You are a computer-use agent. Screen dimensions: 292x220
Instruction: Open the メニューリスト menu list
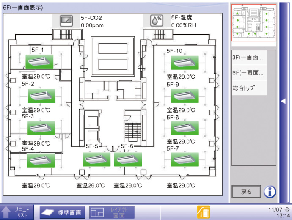pyautogui.click(x=17, y=212)
